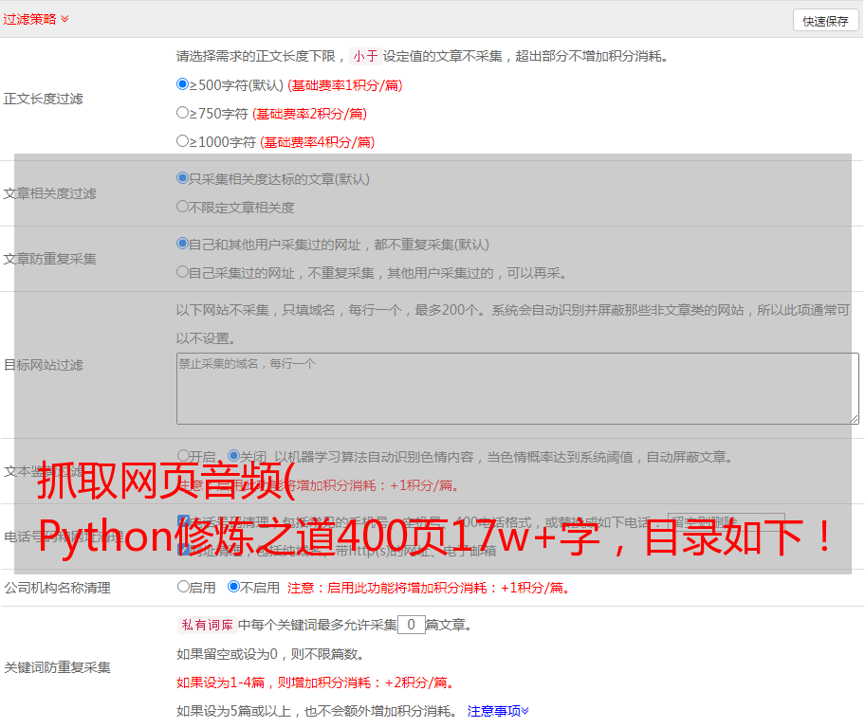Click the 基础费率4积分/篇 red text
The image size is (865, 728).
click(x=317, y=142)
